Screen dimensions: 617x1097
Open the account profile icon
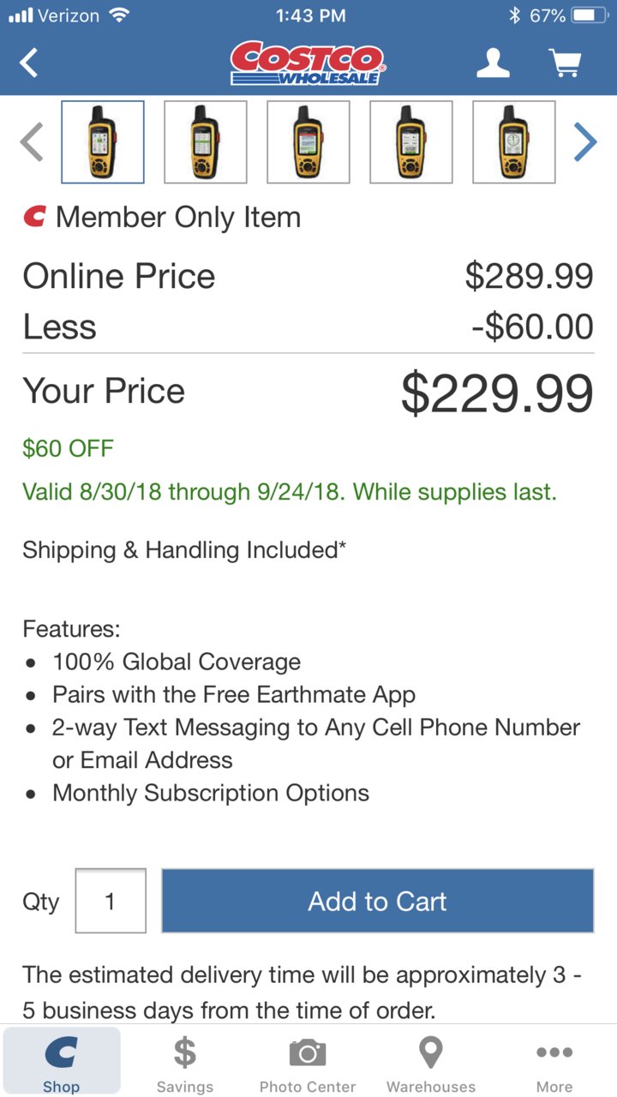click(x=493, y=63)
